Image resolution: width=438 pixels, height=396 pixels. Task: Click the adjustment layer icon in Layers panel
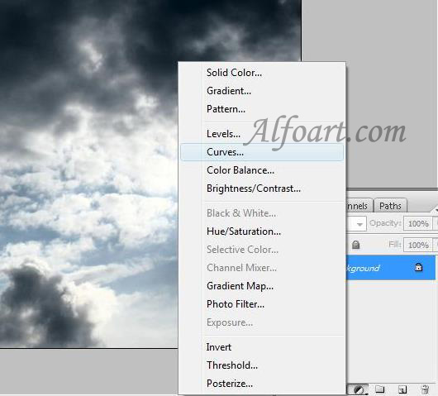[x=359, y=389]
